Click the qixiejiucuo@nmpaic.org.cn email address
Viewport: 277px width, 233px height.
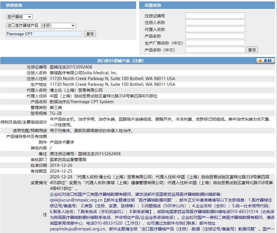point(76,200)
